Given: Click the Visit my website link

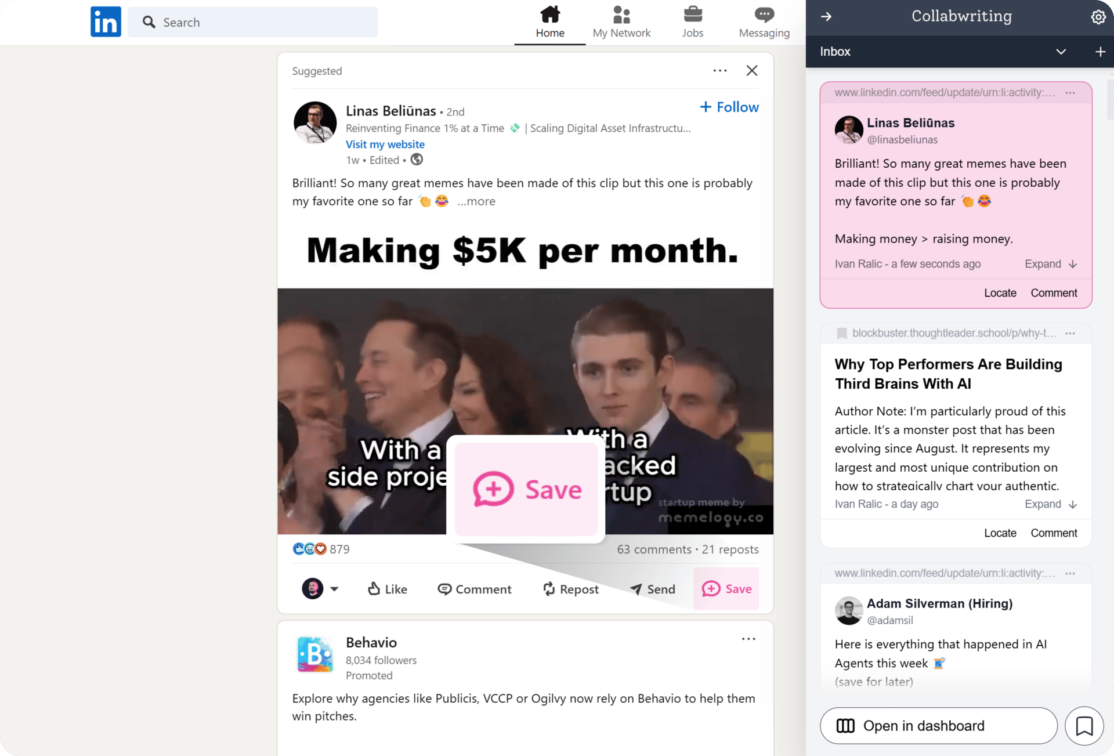Looking at the screenshot, I should [x=385, y=144].
